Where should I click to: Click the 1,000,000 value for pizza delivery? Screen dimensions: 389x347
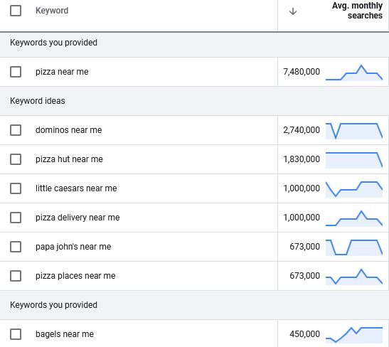click(302, 218)
